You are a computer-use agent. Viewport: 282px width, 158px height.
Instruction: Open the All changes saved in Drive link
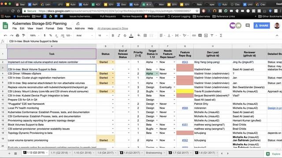coord(113,28)
